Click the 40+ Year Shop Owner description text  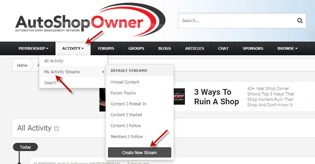(x=270, y=96)
